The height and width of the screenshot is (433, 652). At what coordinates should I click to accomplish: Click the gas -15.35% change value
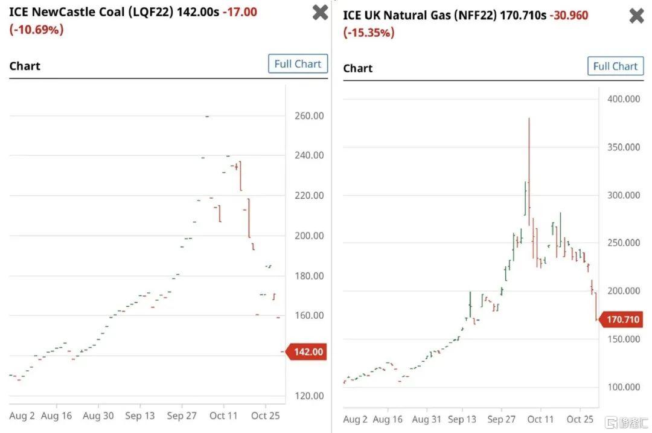[x=369, y=33]
